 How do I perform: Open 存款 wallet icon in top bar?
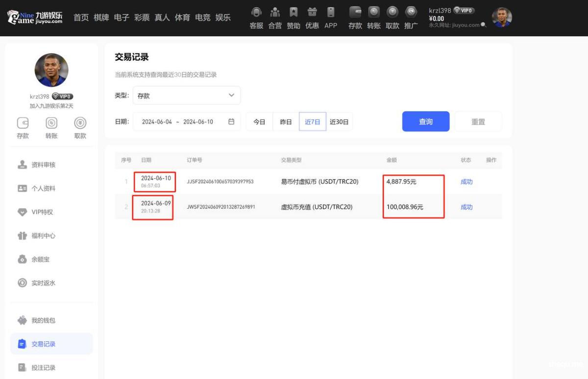pyautogui.click(x=355, y=12)
